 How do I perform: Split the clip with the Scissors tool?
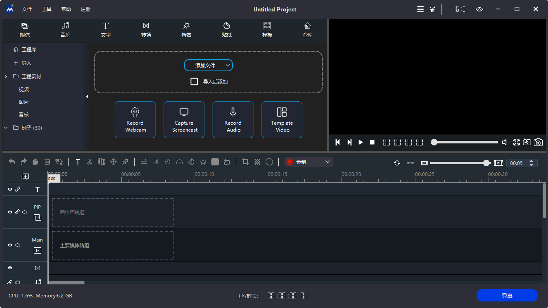tap(89, 162)
